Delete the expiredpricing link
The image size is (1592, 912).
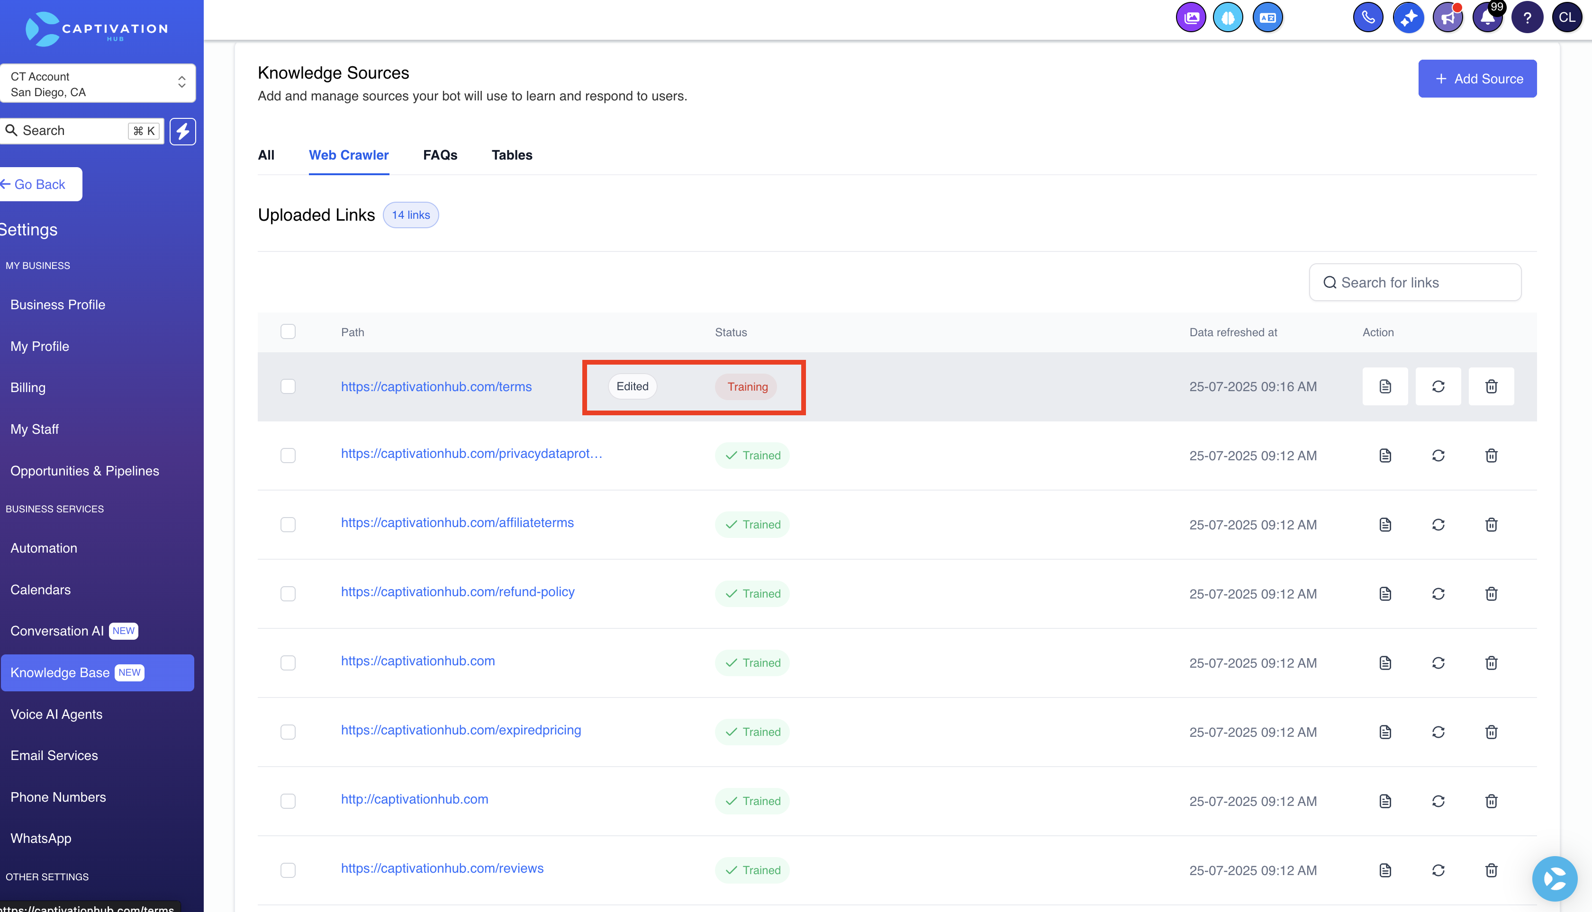pos(1491,732)
